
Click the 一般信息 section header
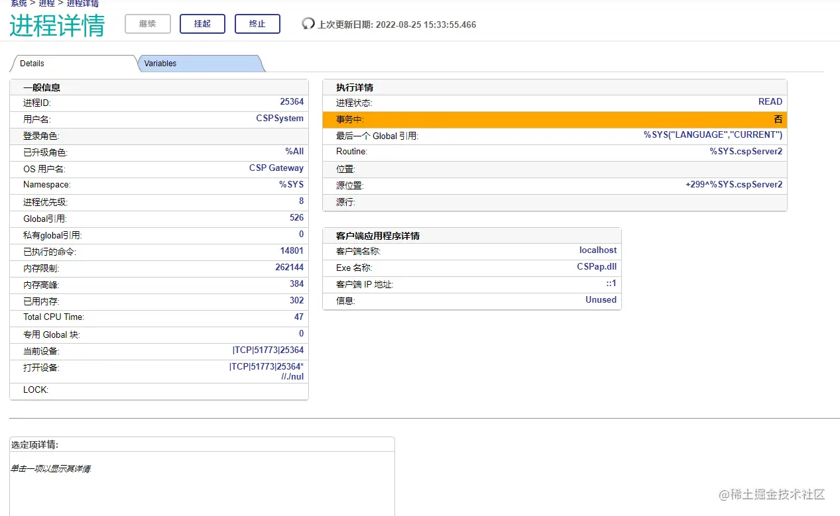[x=42, y=87]
